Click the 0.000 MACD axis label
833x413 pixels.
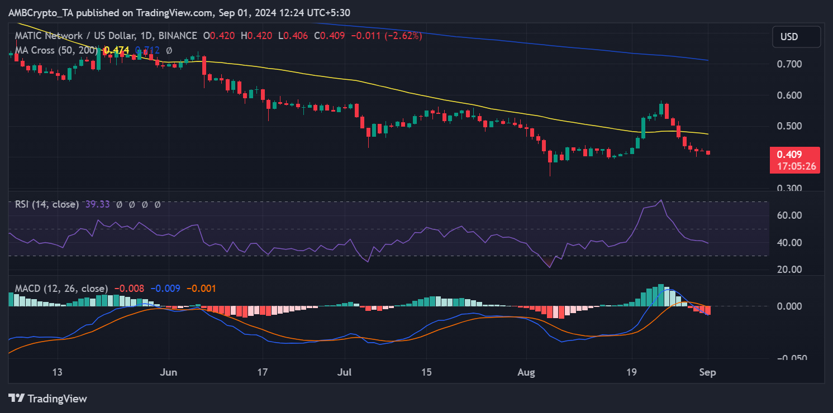pyautogui.click(x=789, y=306)
